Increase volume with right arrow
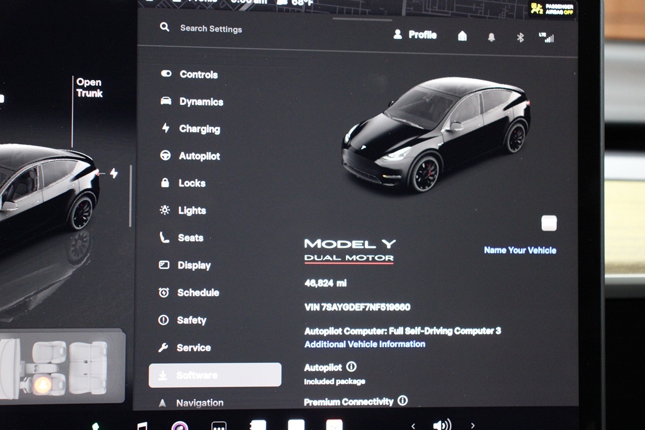The height and width of the screenshot is (430, 645). tap(472, 426)
